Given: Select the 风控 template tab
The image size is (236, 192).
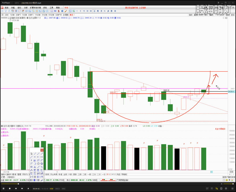Looking at the screenshot, I should coord(119,174).
